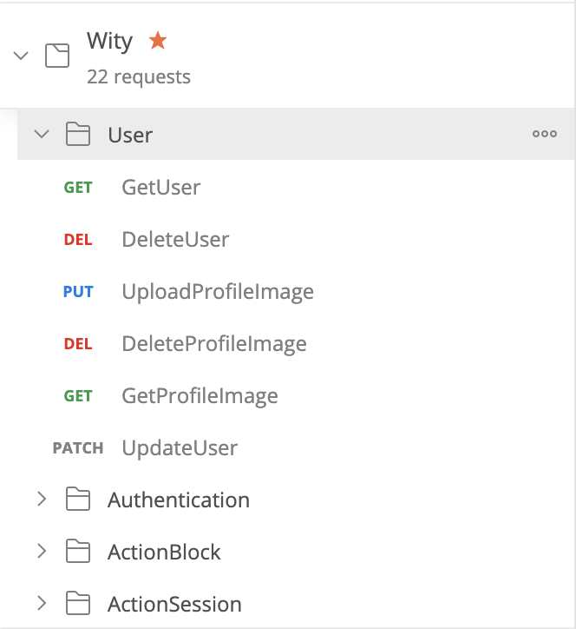576x629 pixels.
Task: Open the GetUser request
Action: (161, 188)
